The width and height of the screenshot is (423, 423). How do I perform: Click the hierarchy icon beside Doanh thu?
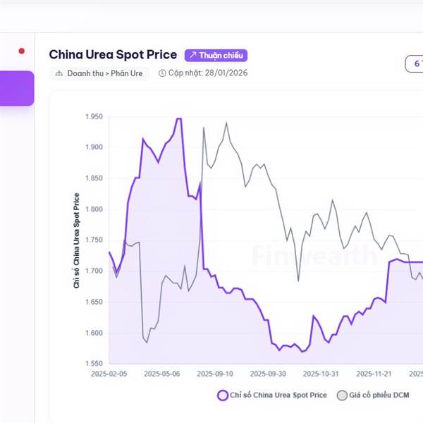tap(59, 73)
